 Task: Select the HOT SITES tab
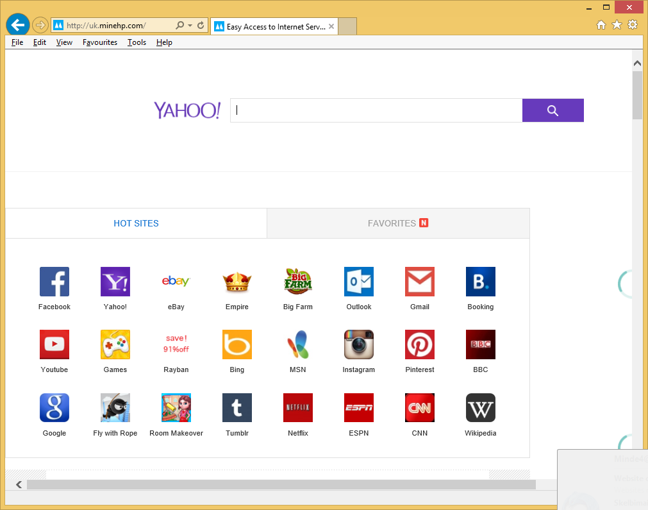(136, 223)
